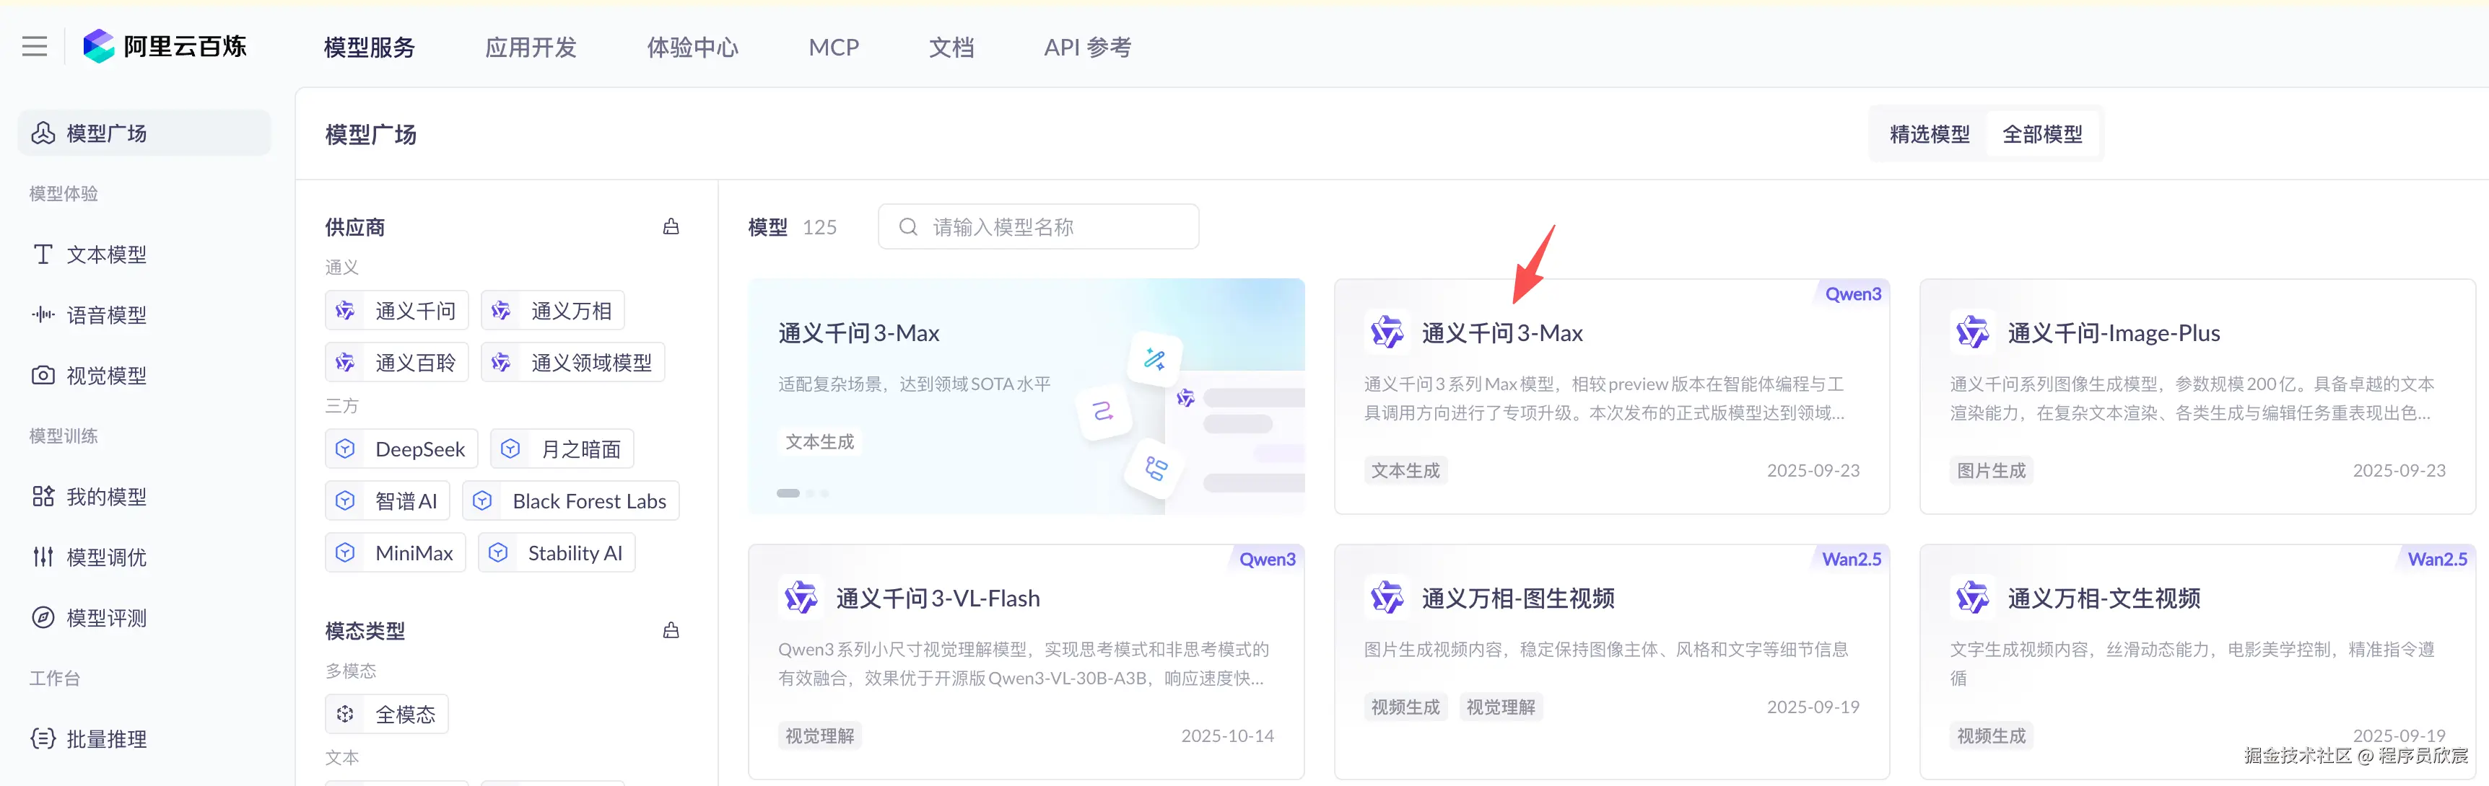This screenshot has width=2489, height=786.
Task: Open 语音模型 in the sidebar
Action: tap(105, 315)
